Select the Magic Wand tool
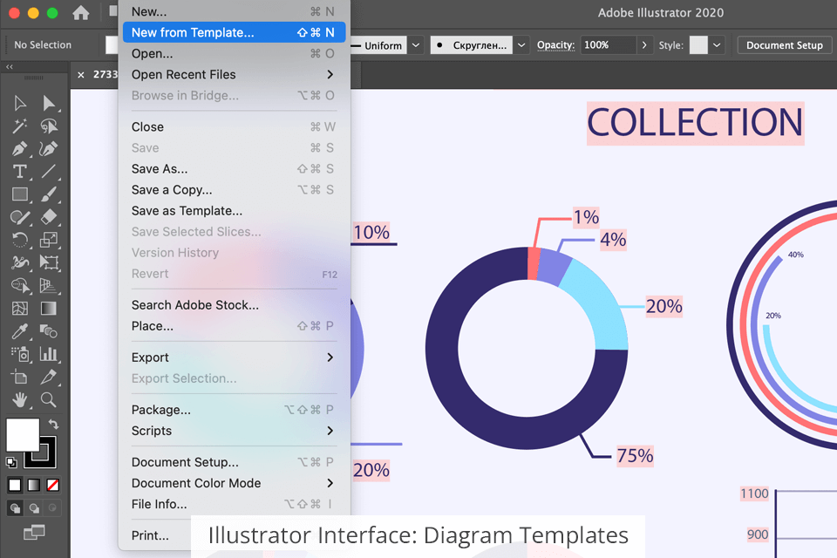This screenshot has width=837, height=558. pos(20,126)
